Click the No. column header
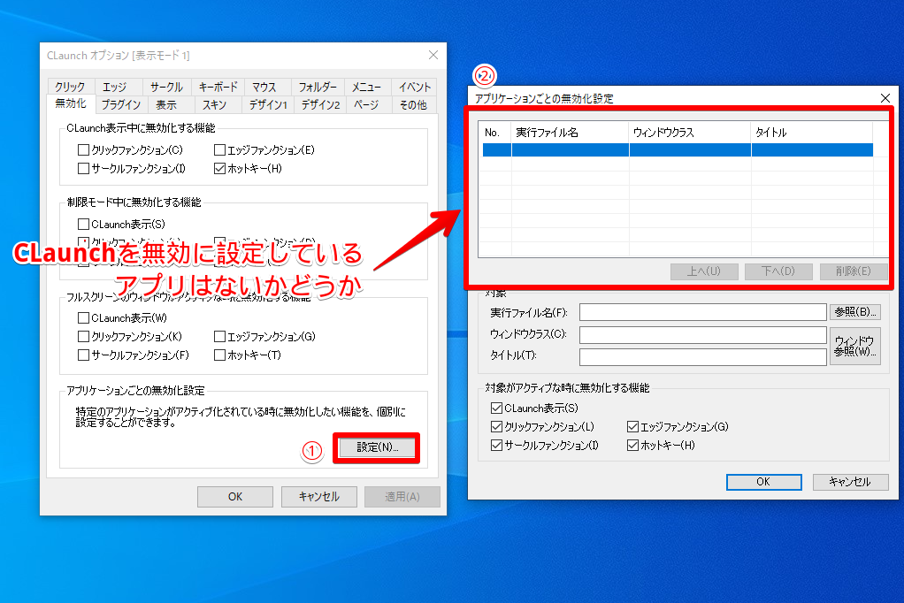This screenshot has height=603, width=904. click(x=495, y=133)
